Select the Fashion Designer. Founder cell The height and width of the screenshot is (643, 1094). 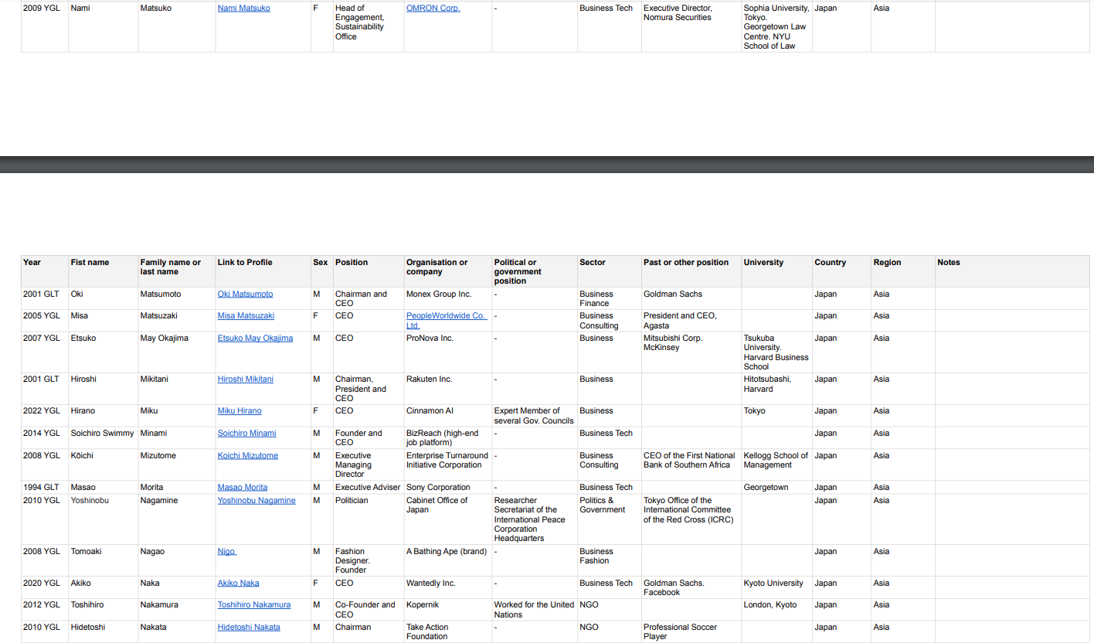pyautogui.click(x=369, y=560)
